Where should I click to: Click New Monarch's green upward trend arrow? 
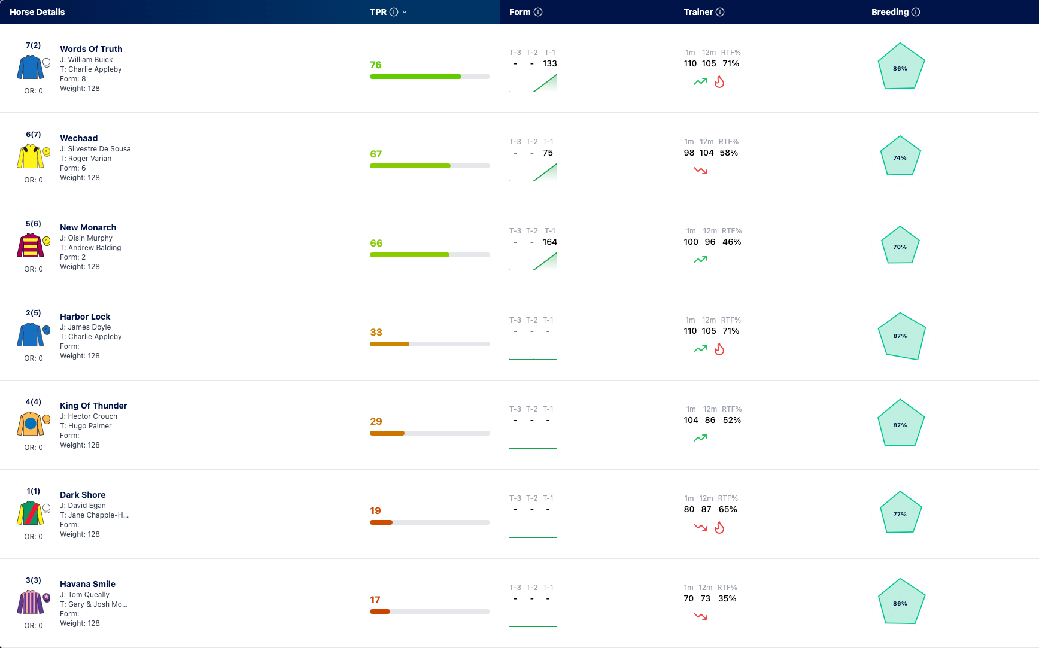(x=700, y=260)
